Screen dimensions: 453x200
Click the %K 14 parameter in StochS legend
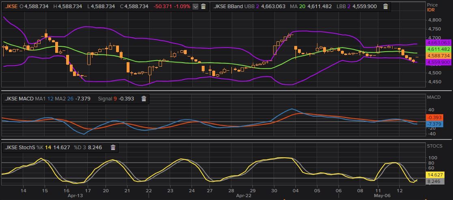[x=44, y=147]
